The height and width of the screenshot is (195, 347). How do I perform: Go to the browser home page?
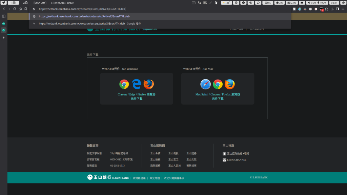20,9
